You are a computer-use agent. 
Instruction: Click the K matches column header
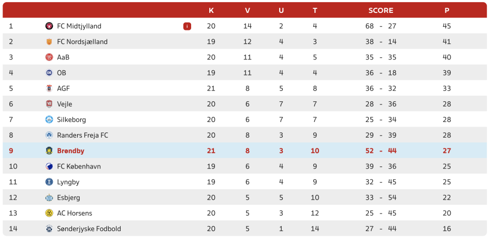(x=211, y=10)
